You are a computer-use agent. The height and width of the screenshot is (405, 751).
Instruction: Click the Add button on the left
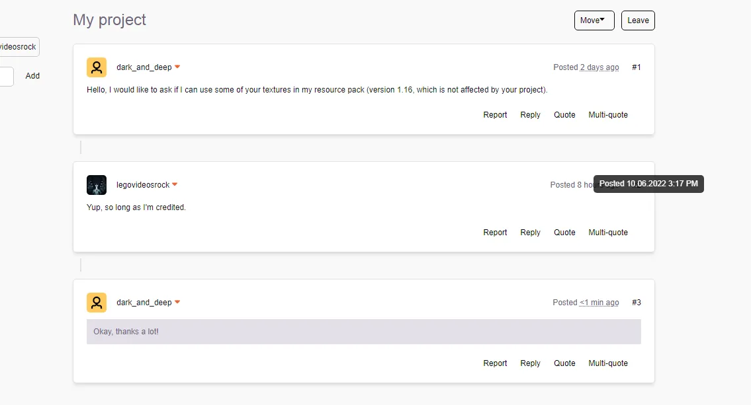(32, 76)
